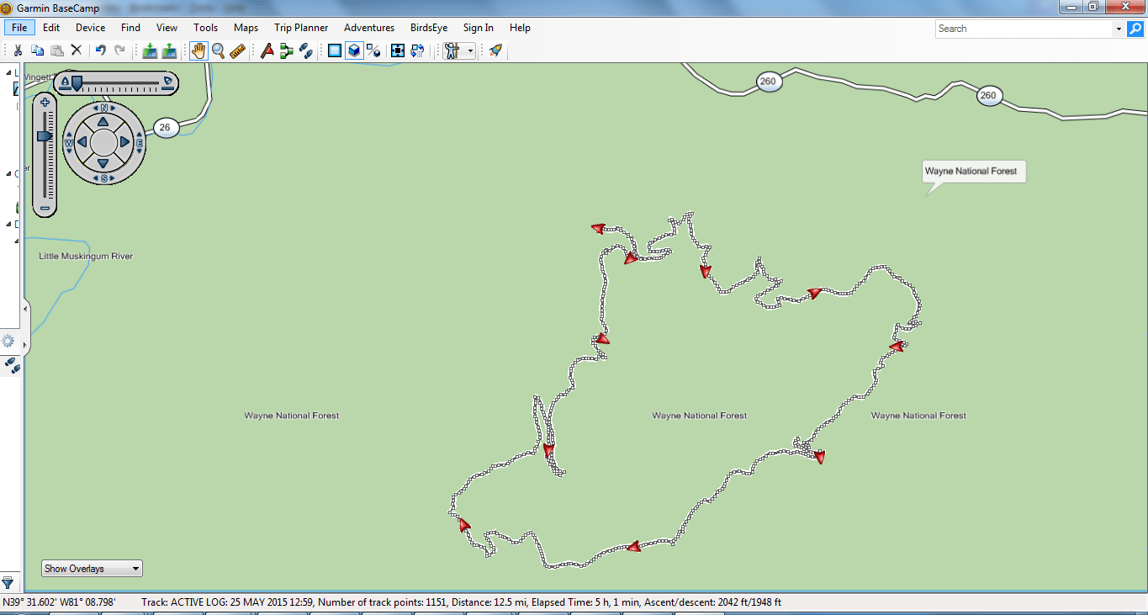
Task: Collapse the top tree node in sidebar
Action: click(x=8, y=73)
